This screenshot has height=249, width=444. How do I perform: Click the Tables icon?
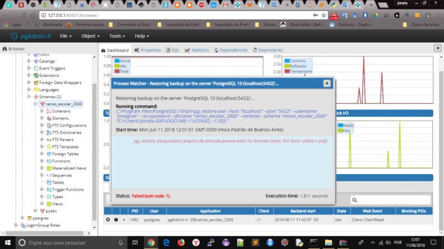49,183
